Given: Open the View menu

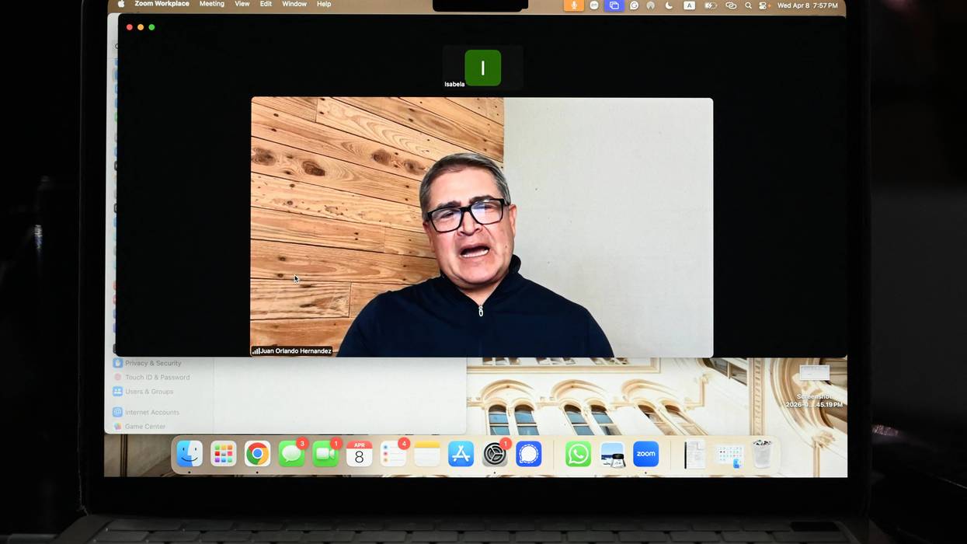Looking at the screenshot, I should click(242, 4).
